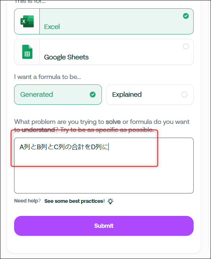Choose the Google Sheets text label
Viewport: 211px width, 259px height.
(x=66, y=57)
